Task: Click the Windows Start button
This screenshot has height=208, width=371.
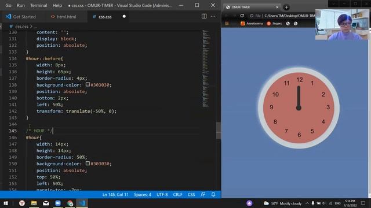Action: [x=6, y=203]
